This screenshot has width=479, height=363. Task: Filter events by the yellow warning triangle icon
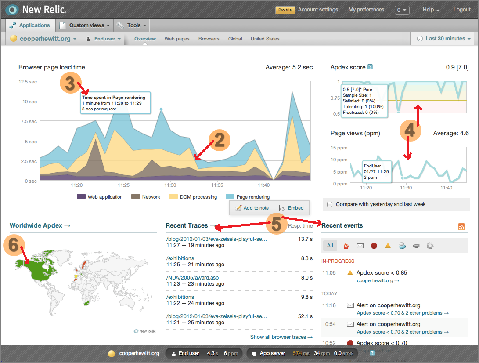point(388,246)
